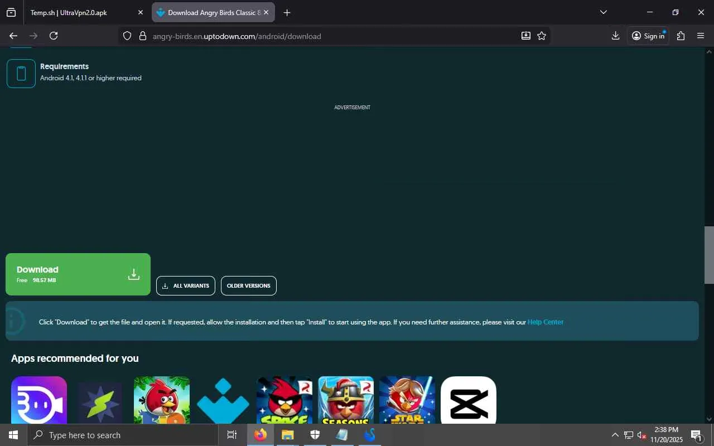The height and width of the screenshot is (446, 714).
Task: Open the blue swan app on taskbar
Action: (370, 435)
